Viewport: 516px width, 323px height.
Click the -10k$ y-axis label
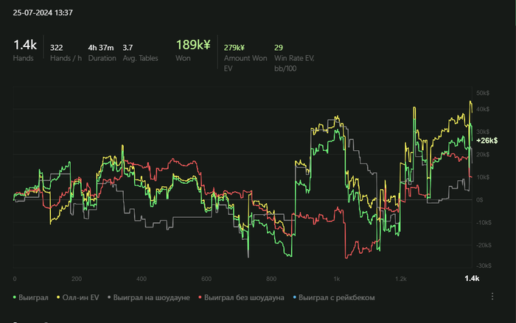pos(484,222)
